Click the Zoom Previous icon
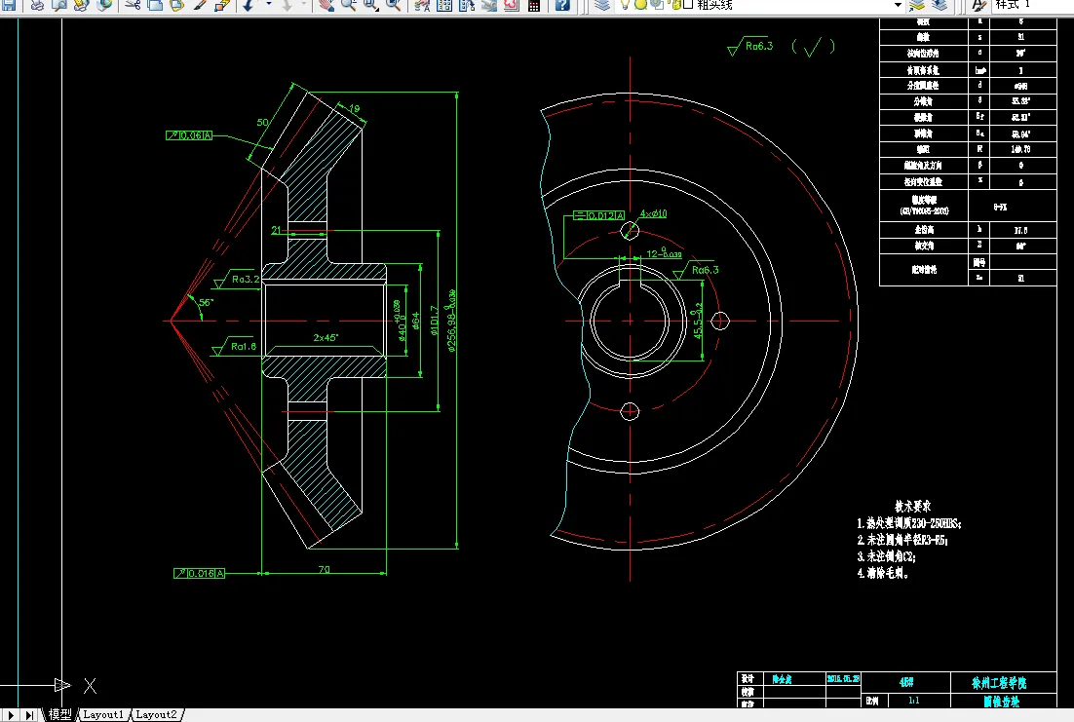1074x722 pixels. (x=393, y=6)
